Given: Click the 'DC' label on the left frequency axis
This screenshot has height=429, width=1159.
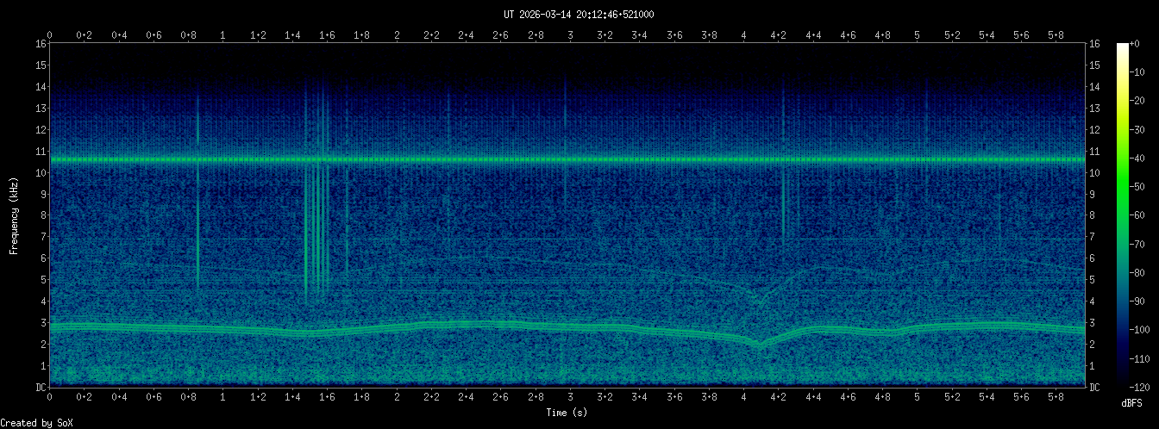Looking at the screenshot, I should coord(41,388).
